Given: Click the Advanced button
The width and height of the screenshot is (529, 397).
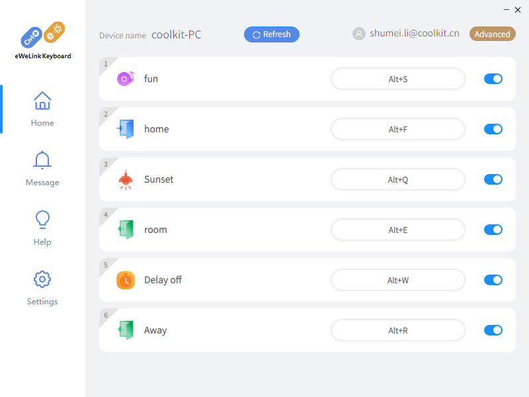Looking at the screenshot, I should pos(493,34).
